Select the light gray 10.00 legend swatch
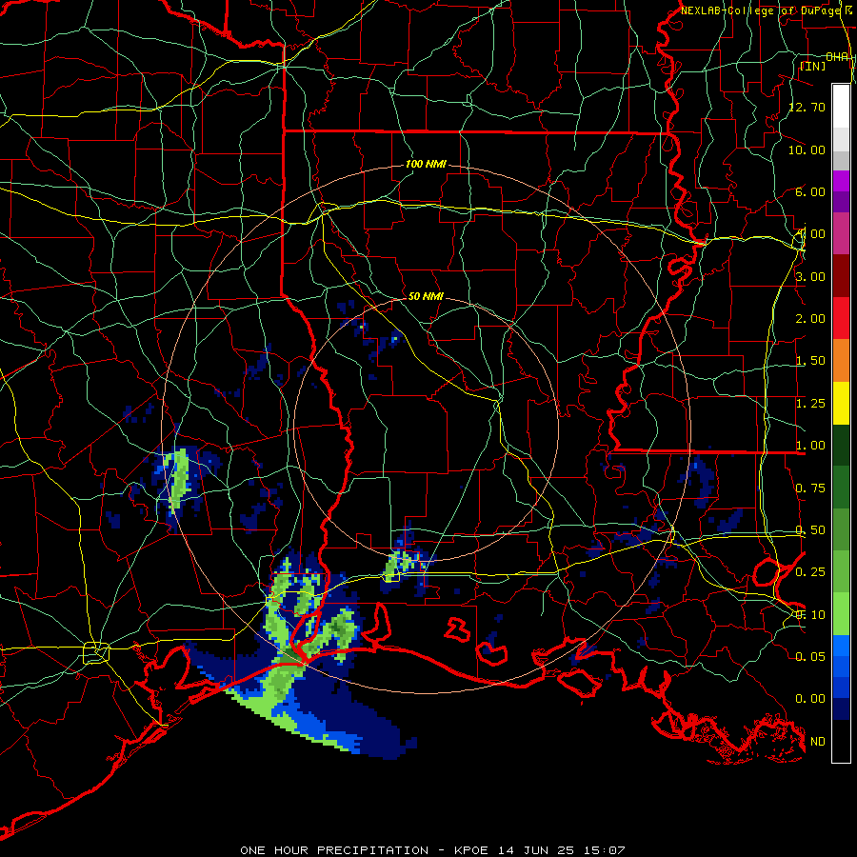The image size is (857, 857). coord(841,139)
